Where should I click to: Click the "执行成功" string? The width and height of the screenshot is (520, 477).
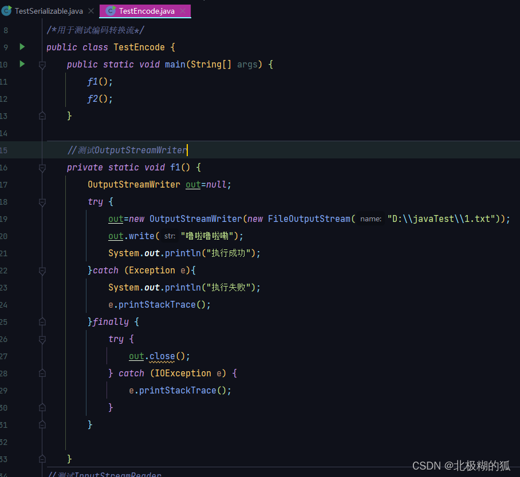point(229,253)
